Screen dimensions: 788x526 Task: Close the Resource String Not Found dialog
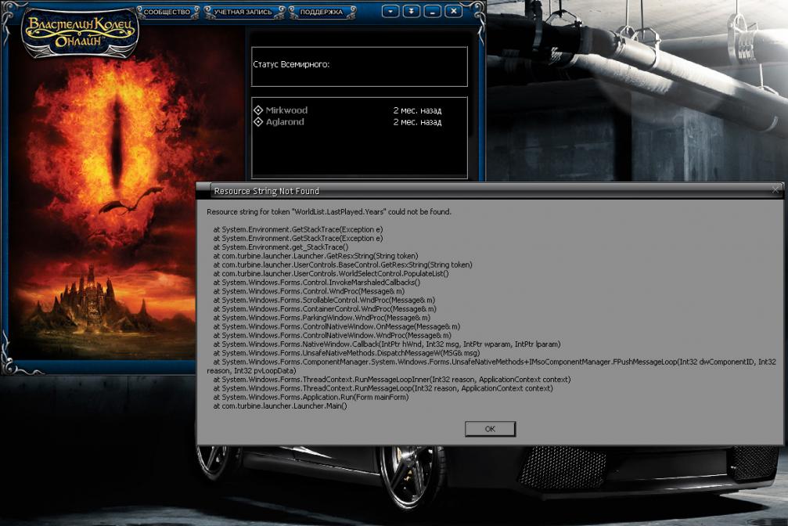coord(775,190)
